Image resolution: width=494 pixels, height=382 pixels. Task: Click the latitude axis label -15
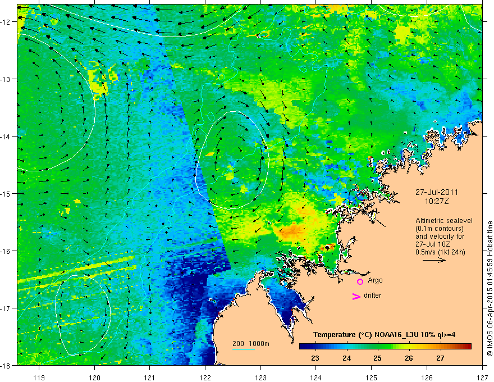5,193
